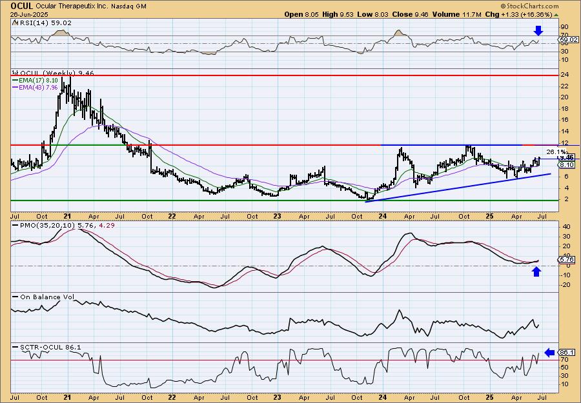Image resolution: width=581 pixels, height=403 pixels.
Task: Click the EMA(17) 8.10 legend entry
Action: [x=36, y=79]
